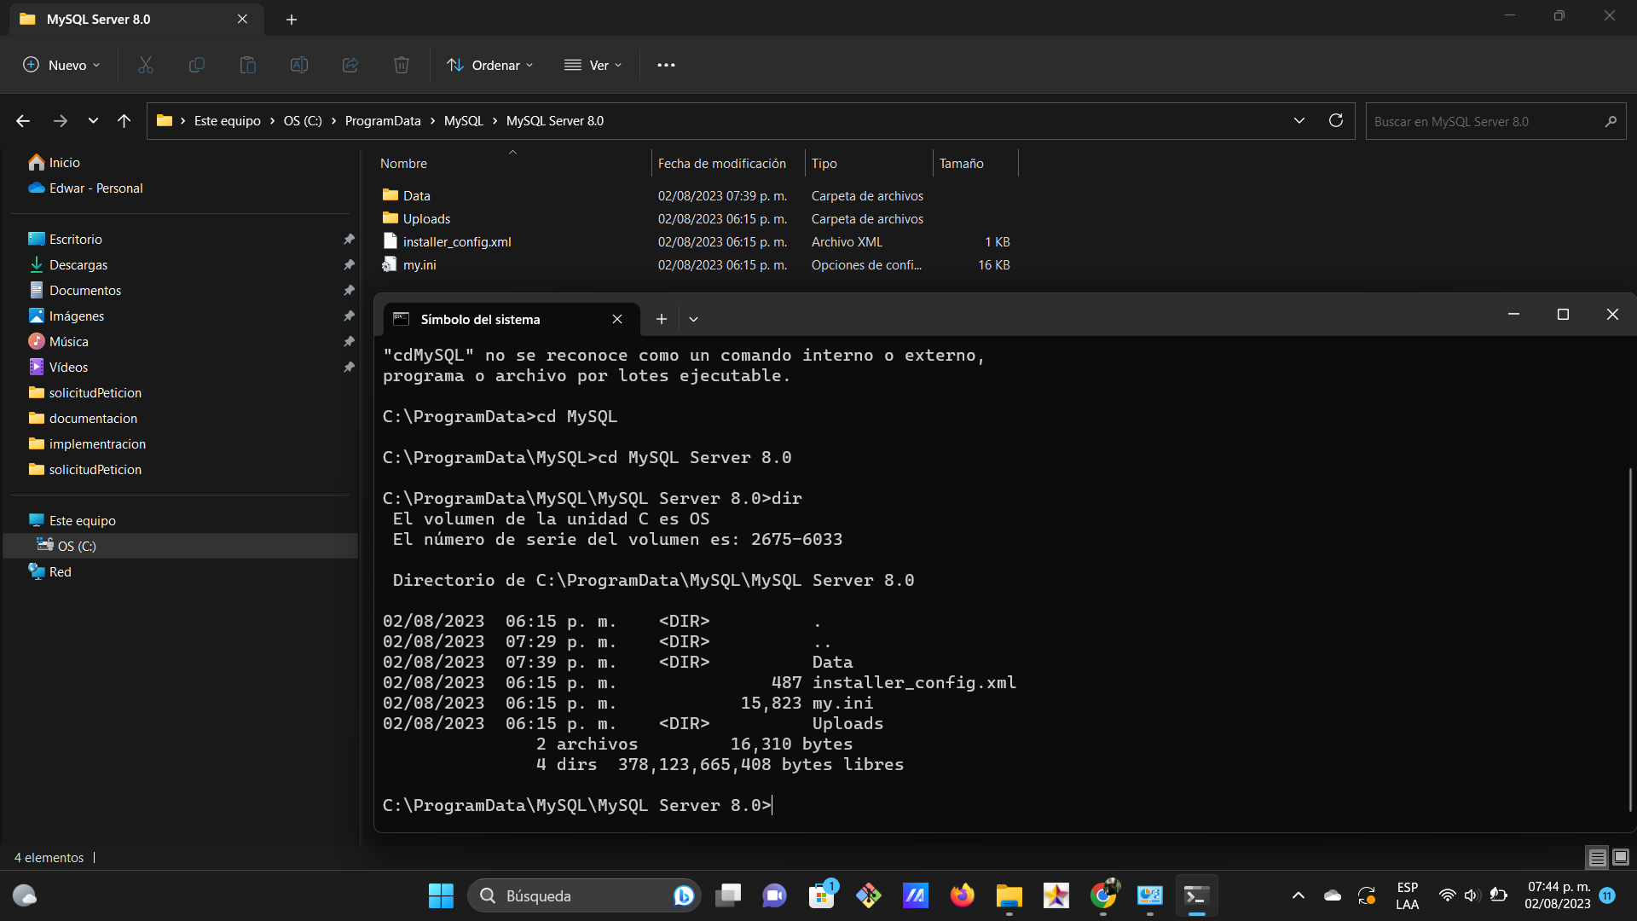The width and height of the screenshot is (1637, 921).
Task: Select the MySQL Server 8.0 Explorer tab
Action: point(136,19)
